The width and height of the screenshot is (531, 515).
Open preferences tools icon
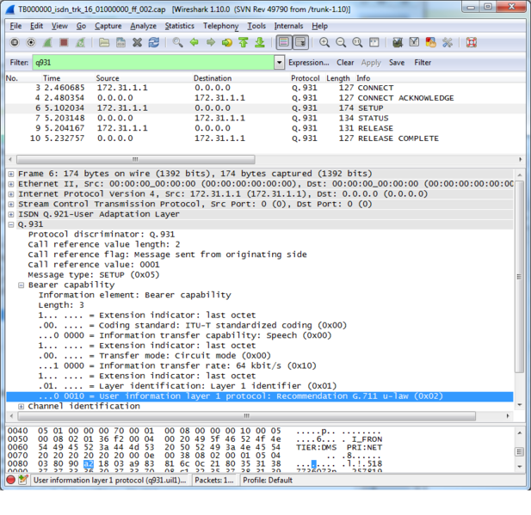click(x=448, y=43)
